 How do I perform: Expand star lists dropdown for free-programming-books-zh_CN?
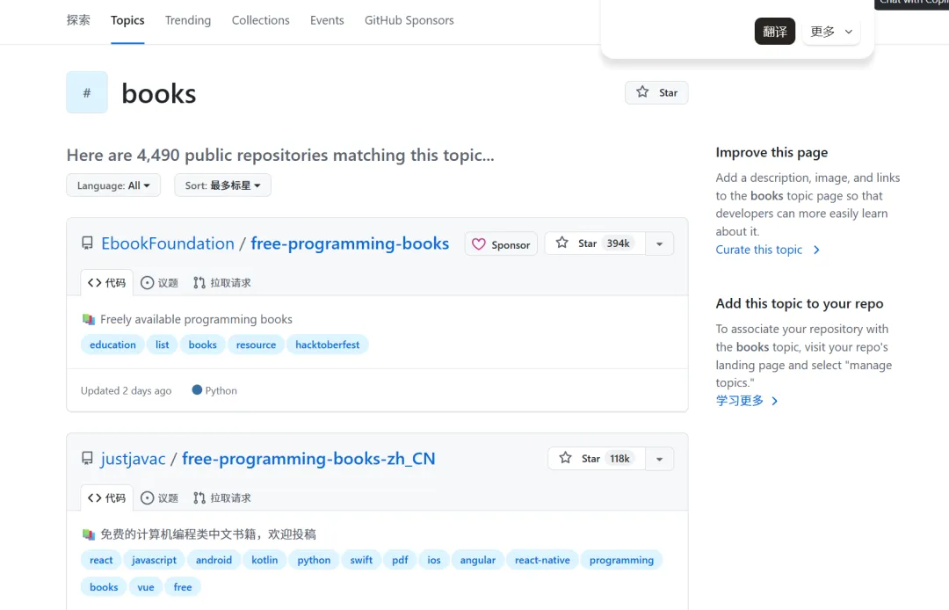[x=660, y=459]
